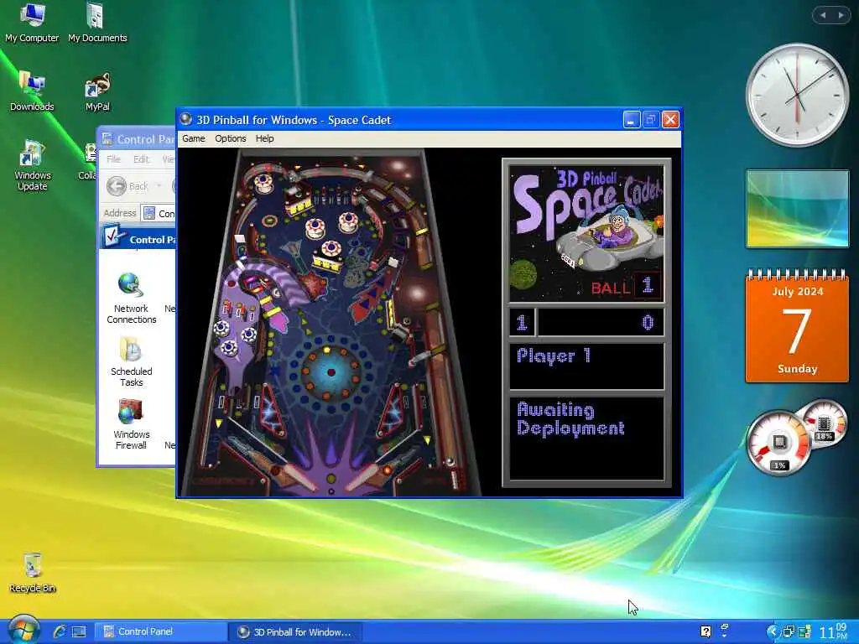Click the network connection tray icon
The width and height of the screenshot is (859, 644).
(x=789, y=631)
